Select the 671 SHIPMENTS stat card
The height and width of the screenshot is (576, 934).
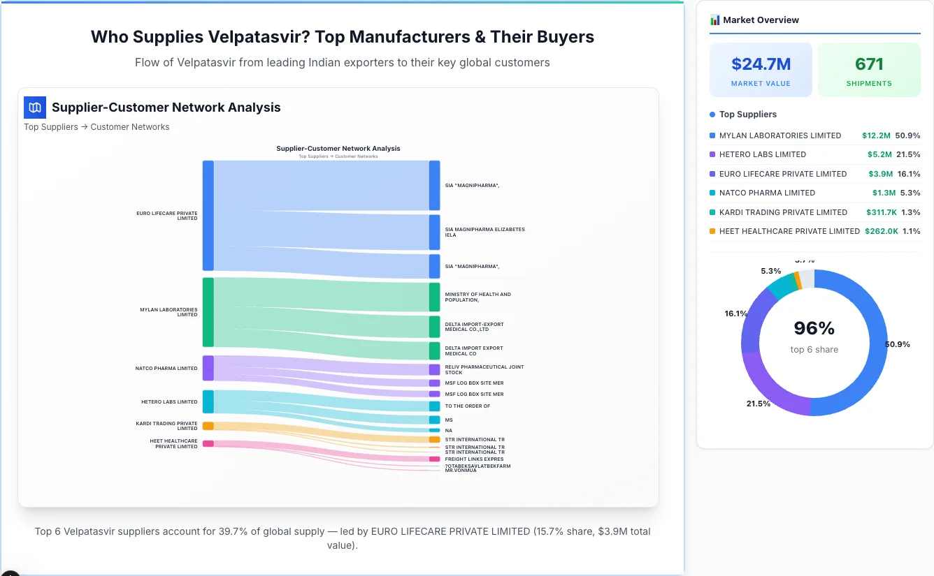[869, 69]
